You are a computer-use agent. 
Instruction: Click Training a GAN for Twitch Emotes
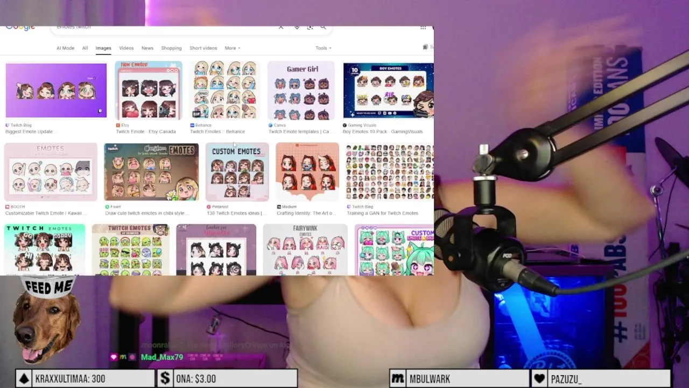(x=383, y=213)
